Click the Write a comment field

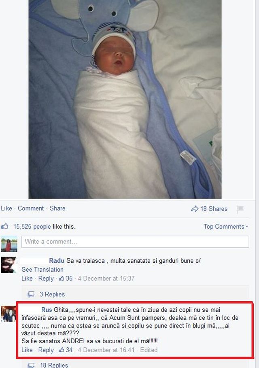tap(135, 242)
